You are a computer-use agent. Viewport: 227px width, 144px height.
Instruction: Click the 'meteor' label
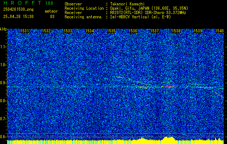(x=51, y=11)
